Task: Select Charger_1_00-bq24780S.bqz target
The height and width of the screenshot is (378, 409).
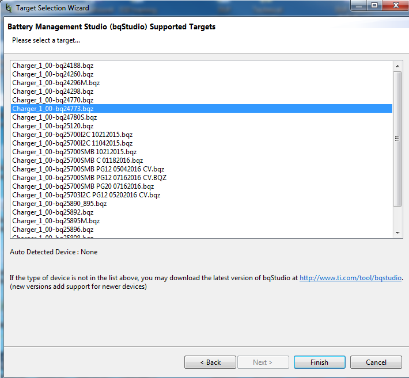Action: point(54,117)
